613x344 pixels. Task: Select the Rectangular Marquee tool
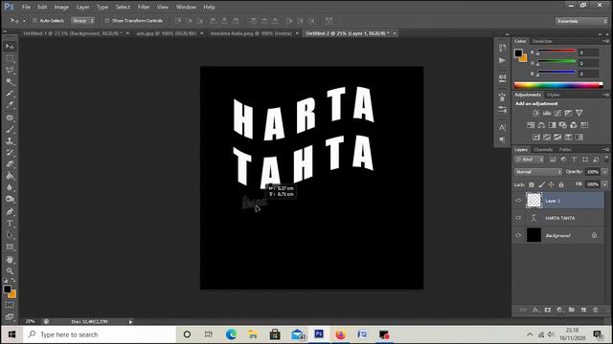point(10,58)
